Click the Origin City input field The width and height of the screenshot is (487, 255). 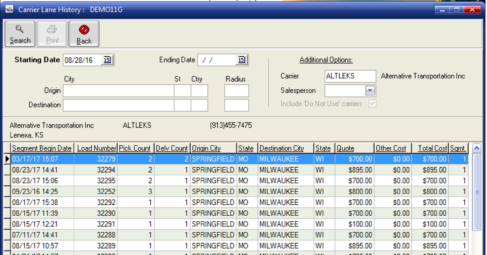click(118, 91)
